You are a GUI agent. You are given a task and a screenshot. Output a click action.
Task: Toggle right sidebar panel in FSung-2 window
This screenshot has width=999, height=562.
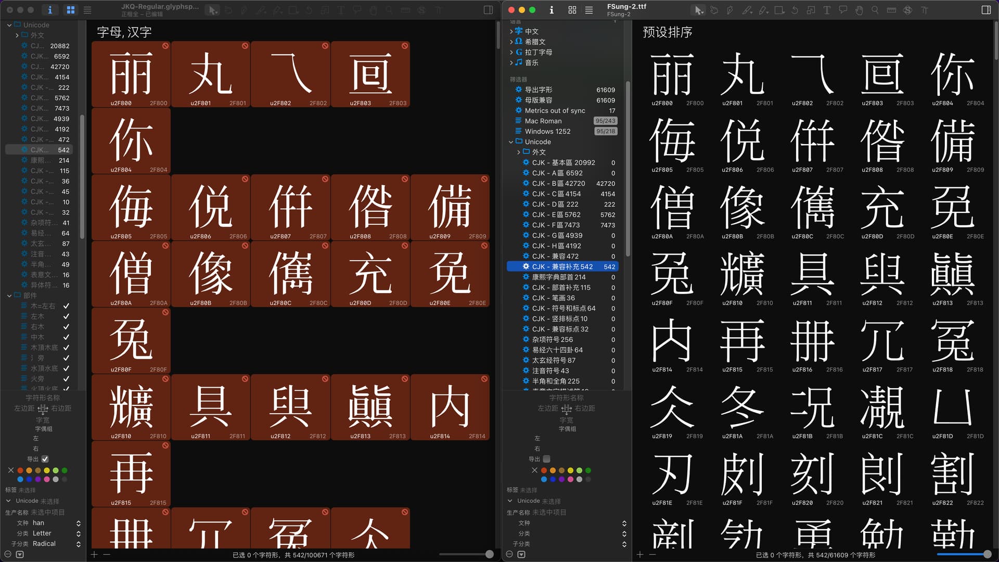[x=986, y=10]
